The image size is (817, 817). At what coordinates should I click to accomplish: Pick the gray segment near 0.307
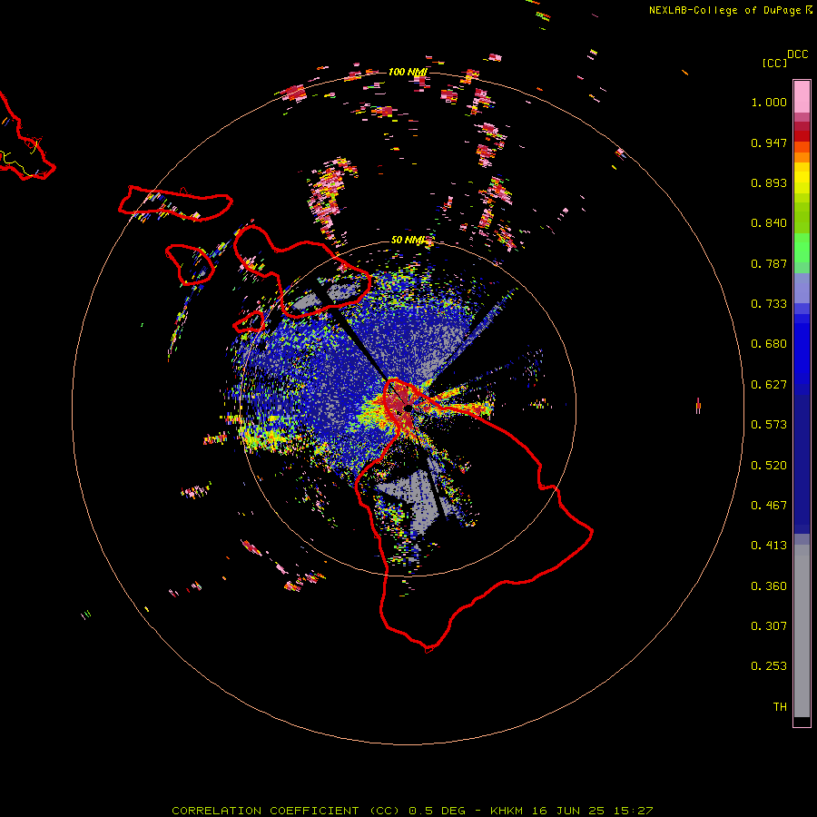coord(802,631)
